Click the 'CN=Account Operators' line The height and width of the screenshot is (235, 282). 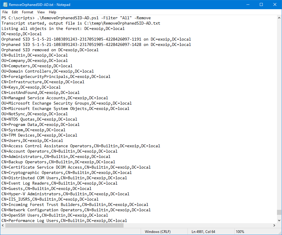[x=60, y=151]
